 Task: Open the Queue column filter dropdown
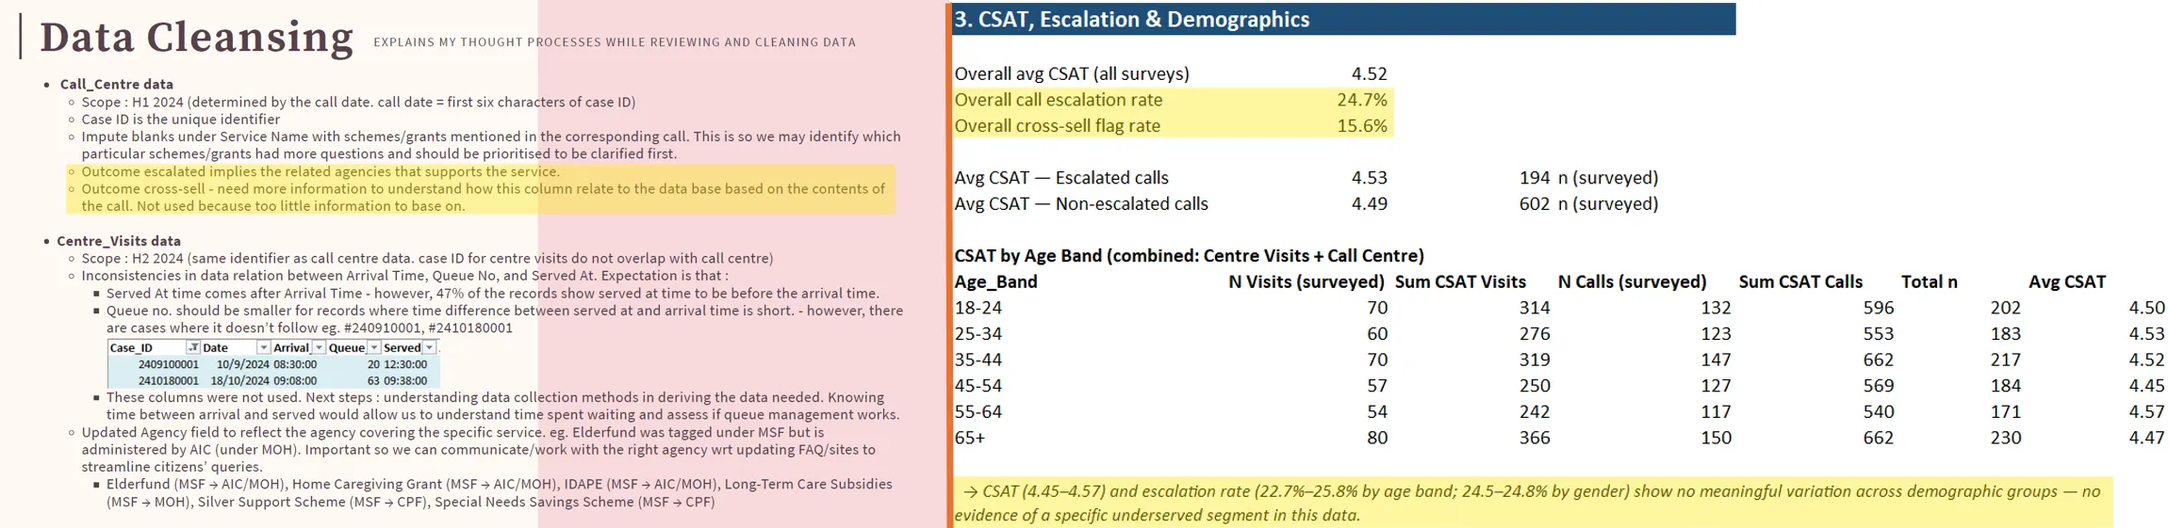point(374,347)
